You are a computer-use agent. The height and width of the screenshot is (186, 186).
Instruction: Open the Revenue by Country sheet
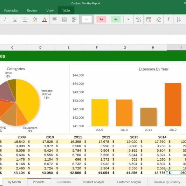tap(167, 182)
